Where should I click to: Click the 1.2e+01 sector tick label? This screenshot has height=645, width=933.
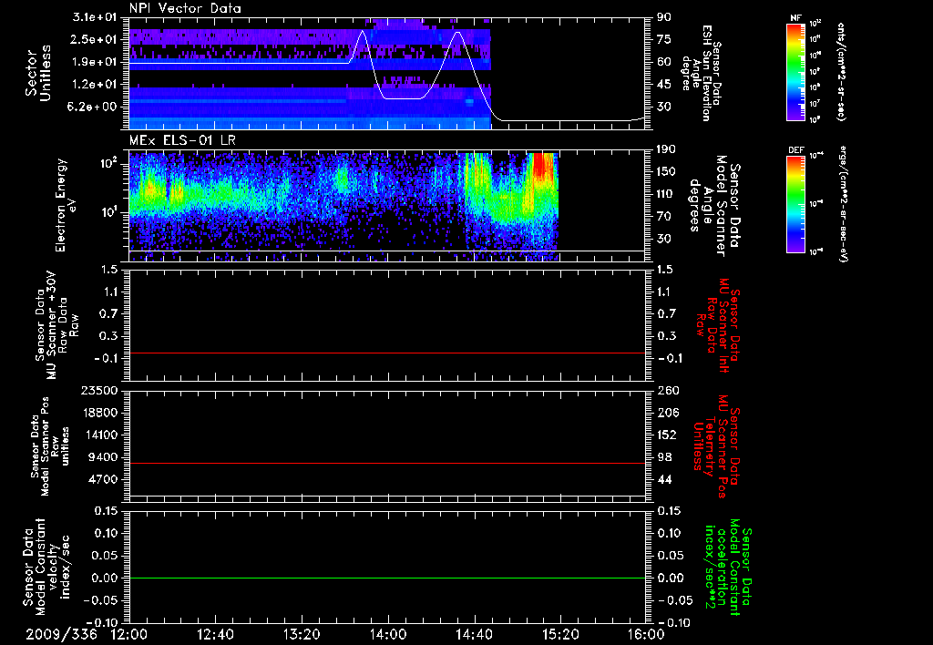click(95, 85)
